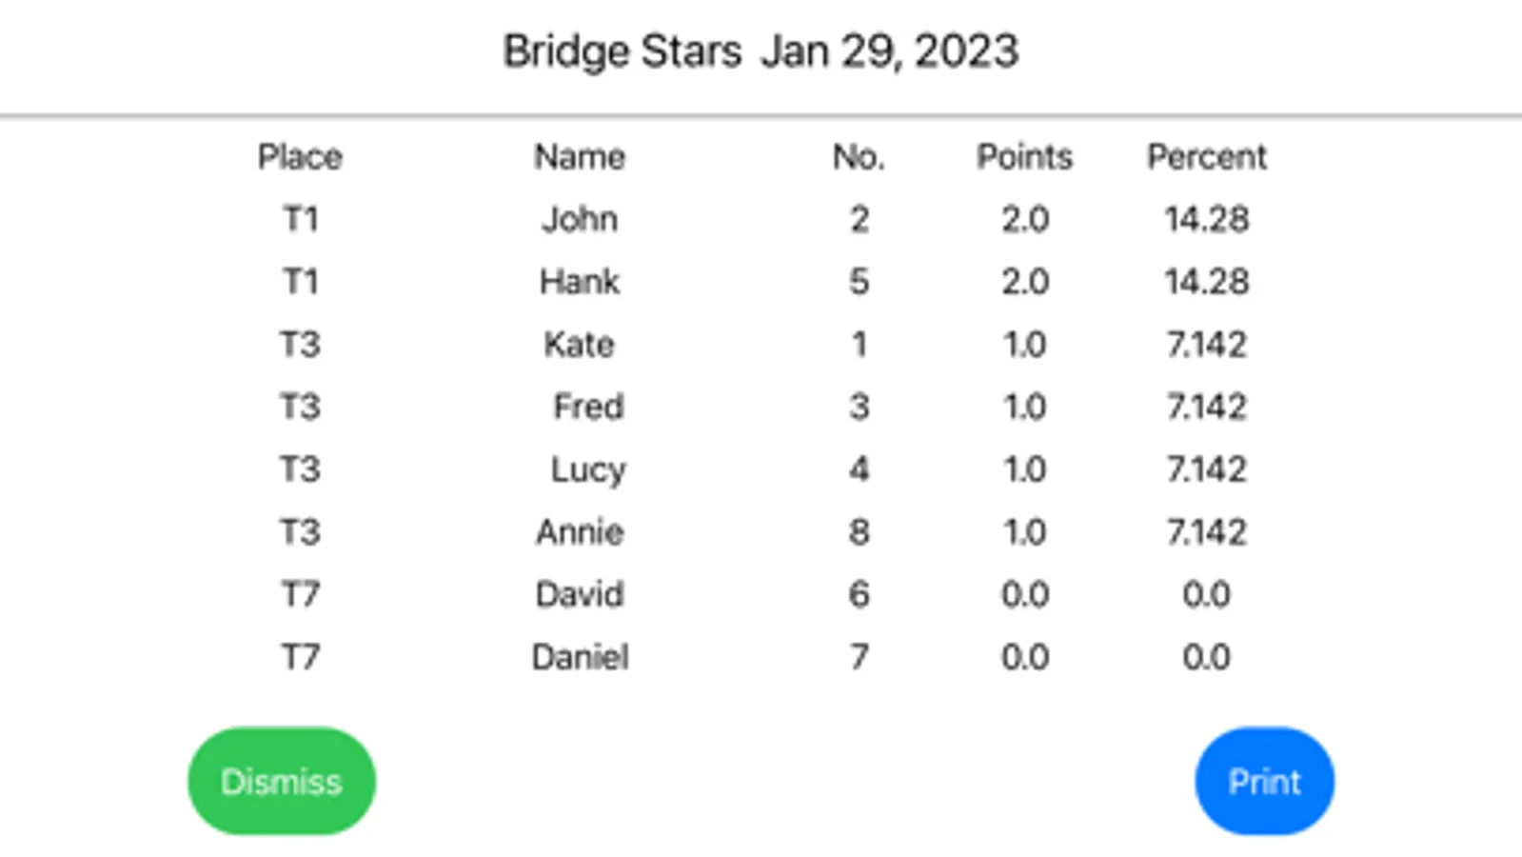
Task: Click John's percent value 14.28
Action: (1207, 220)
